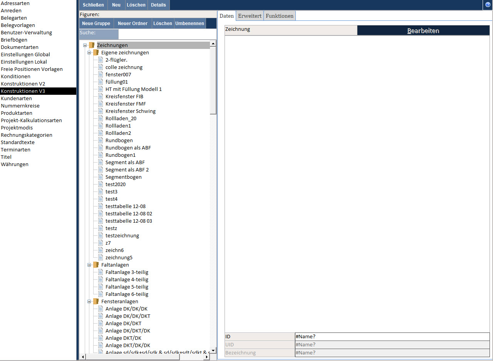Click the Fensteranlagen folder icon
This screenshot has height=361, width=493.
click(96, 302)
